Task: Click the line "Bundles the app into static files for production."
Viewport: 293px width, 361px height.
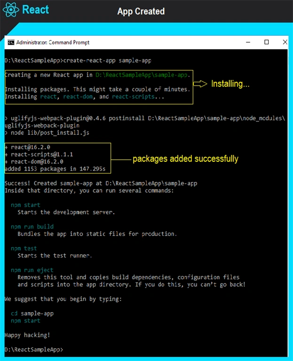Action: 97,234
